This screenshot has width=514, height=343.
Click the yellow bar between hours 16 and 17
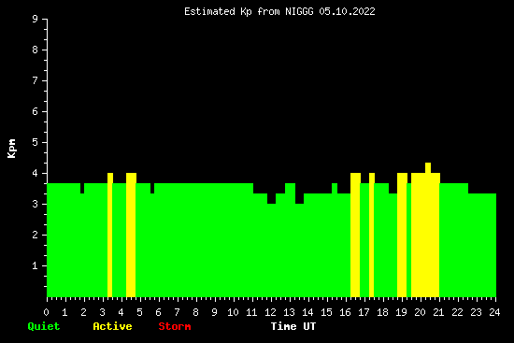pos(355,235)
